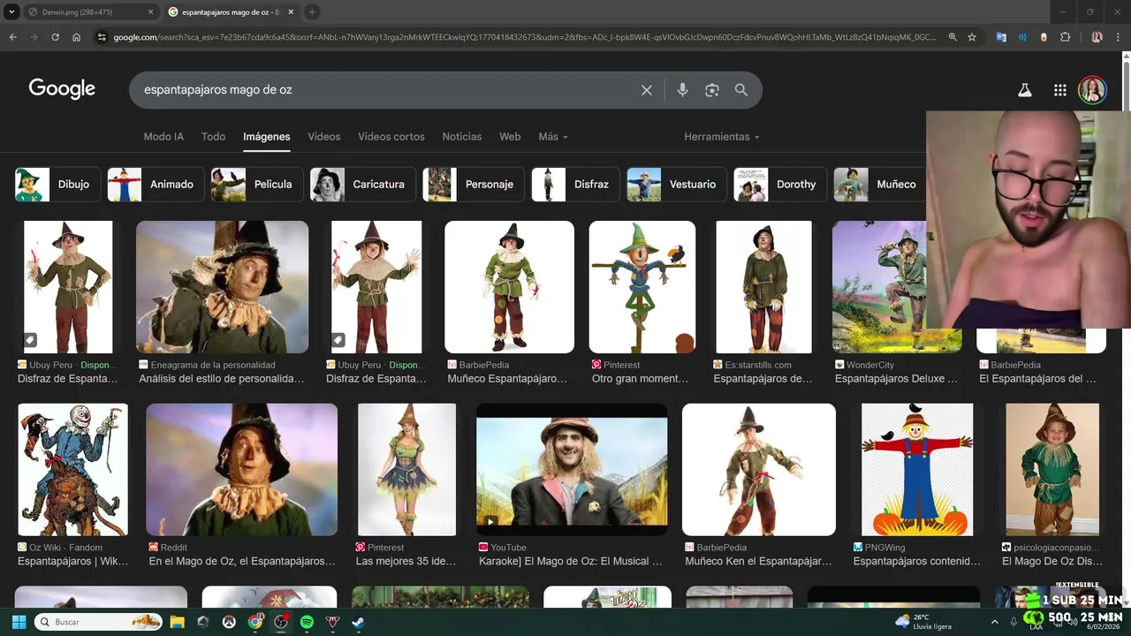The height and width of the screenshot is (636, 1131).
Task: Open the page zoom magnifier in address bar
Action: click(953, 37)
